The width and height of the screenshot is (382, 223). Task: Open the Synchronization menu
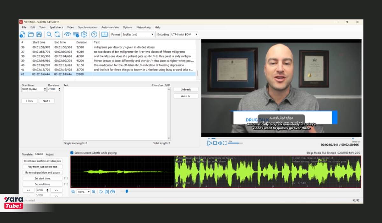pyautogui.click(x=88, y=27)
